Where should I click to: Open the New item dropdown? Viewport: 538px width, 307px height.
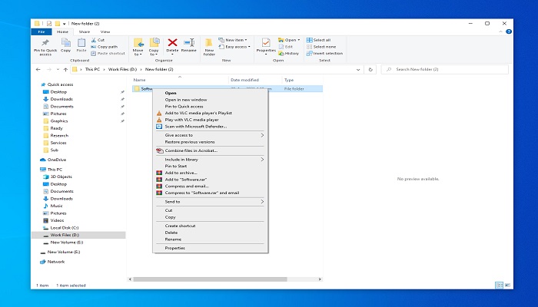coord(234,39)
